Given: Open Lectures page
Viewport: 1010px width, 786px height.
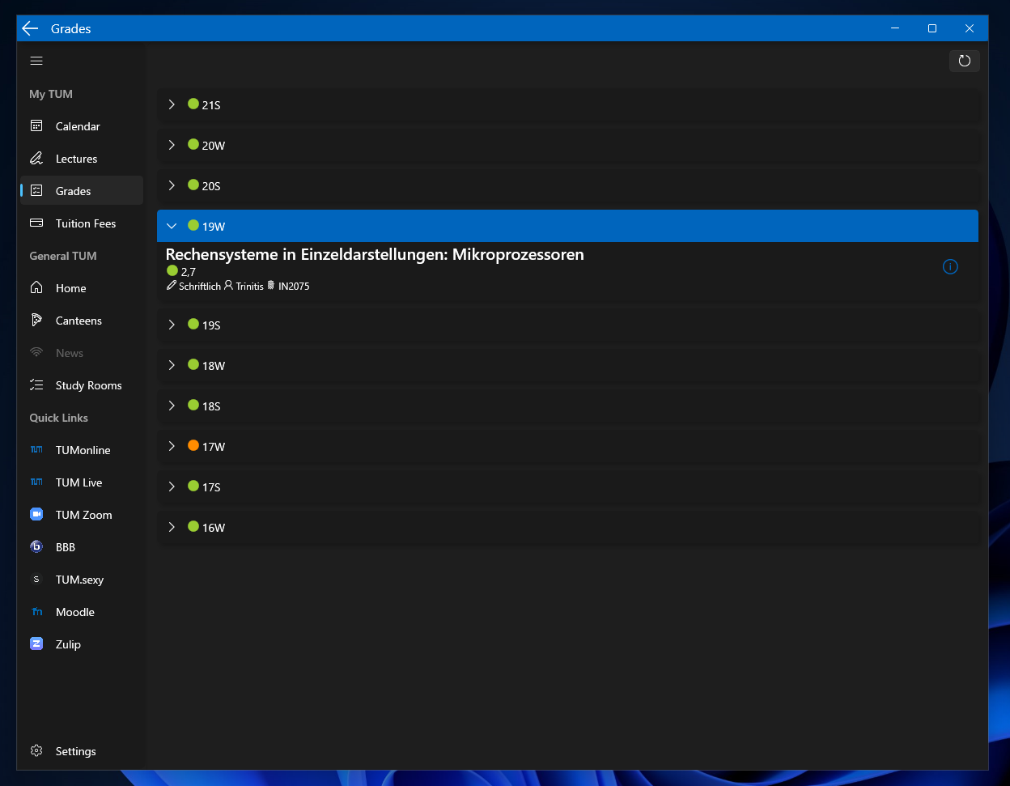Looking at the screenshot, I should 82,159.
